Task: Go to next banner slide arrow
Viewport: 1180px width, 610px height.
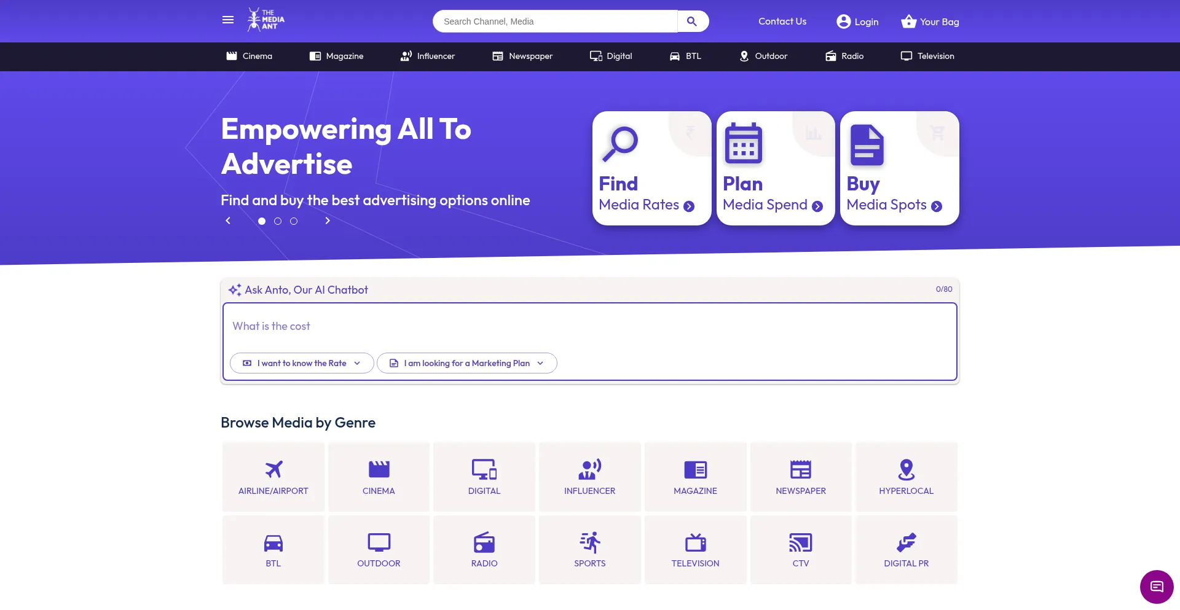Action: coord(328,221)
